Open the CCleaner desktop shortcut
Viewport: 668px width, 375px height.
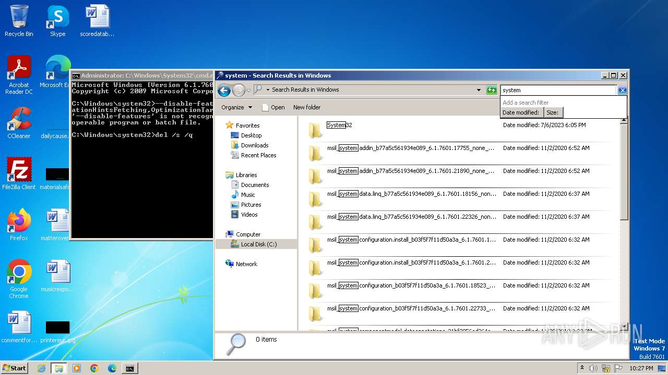coord(19,123)
